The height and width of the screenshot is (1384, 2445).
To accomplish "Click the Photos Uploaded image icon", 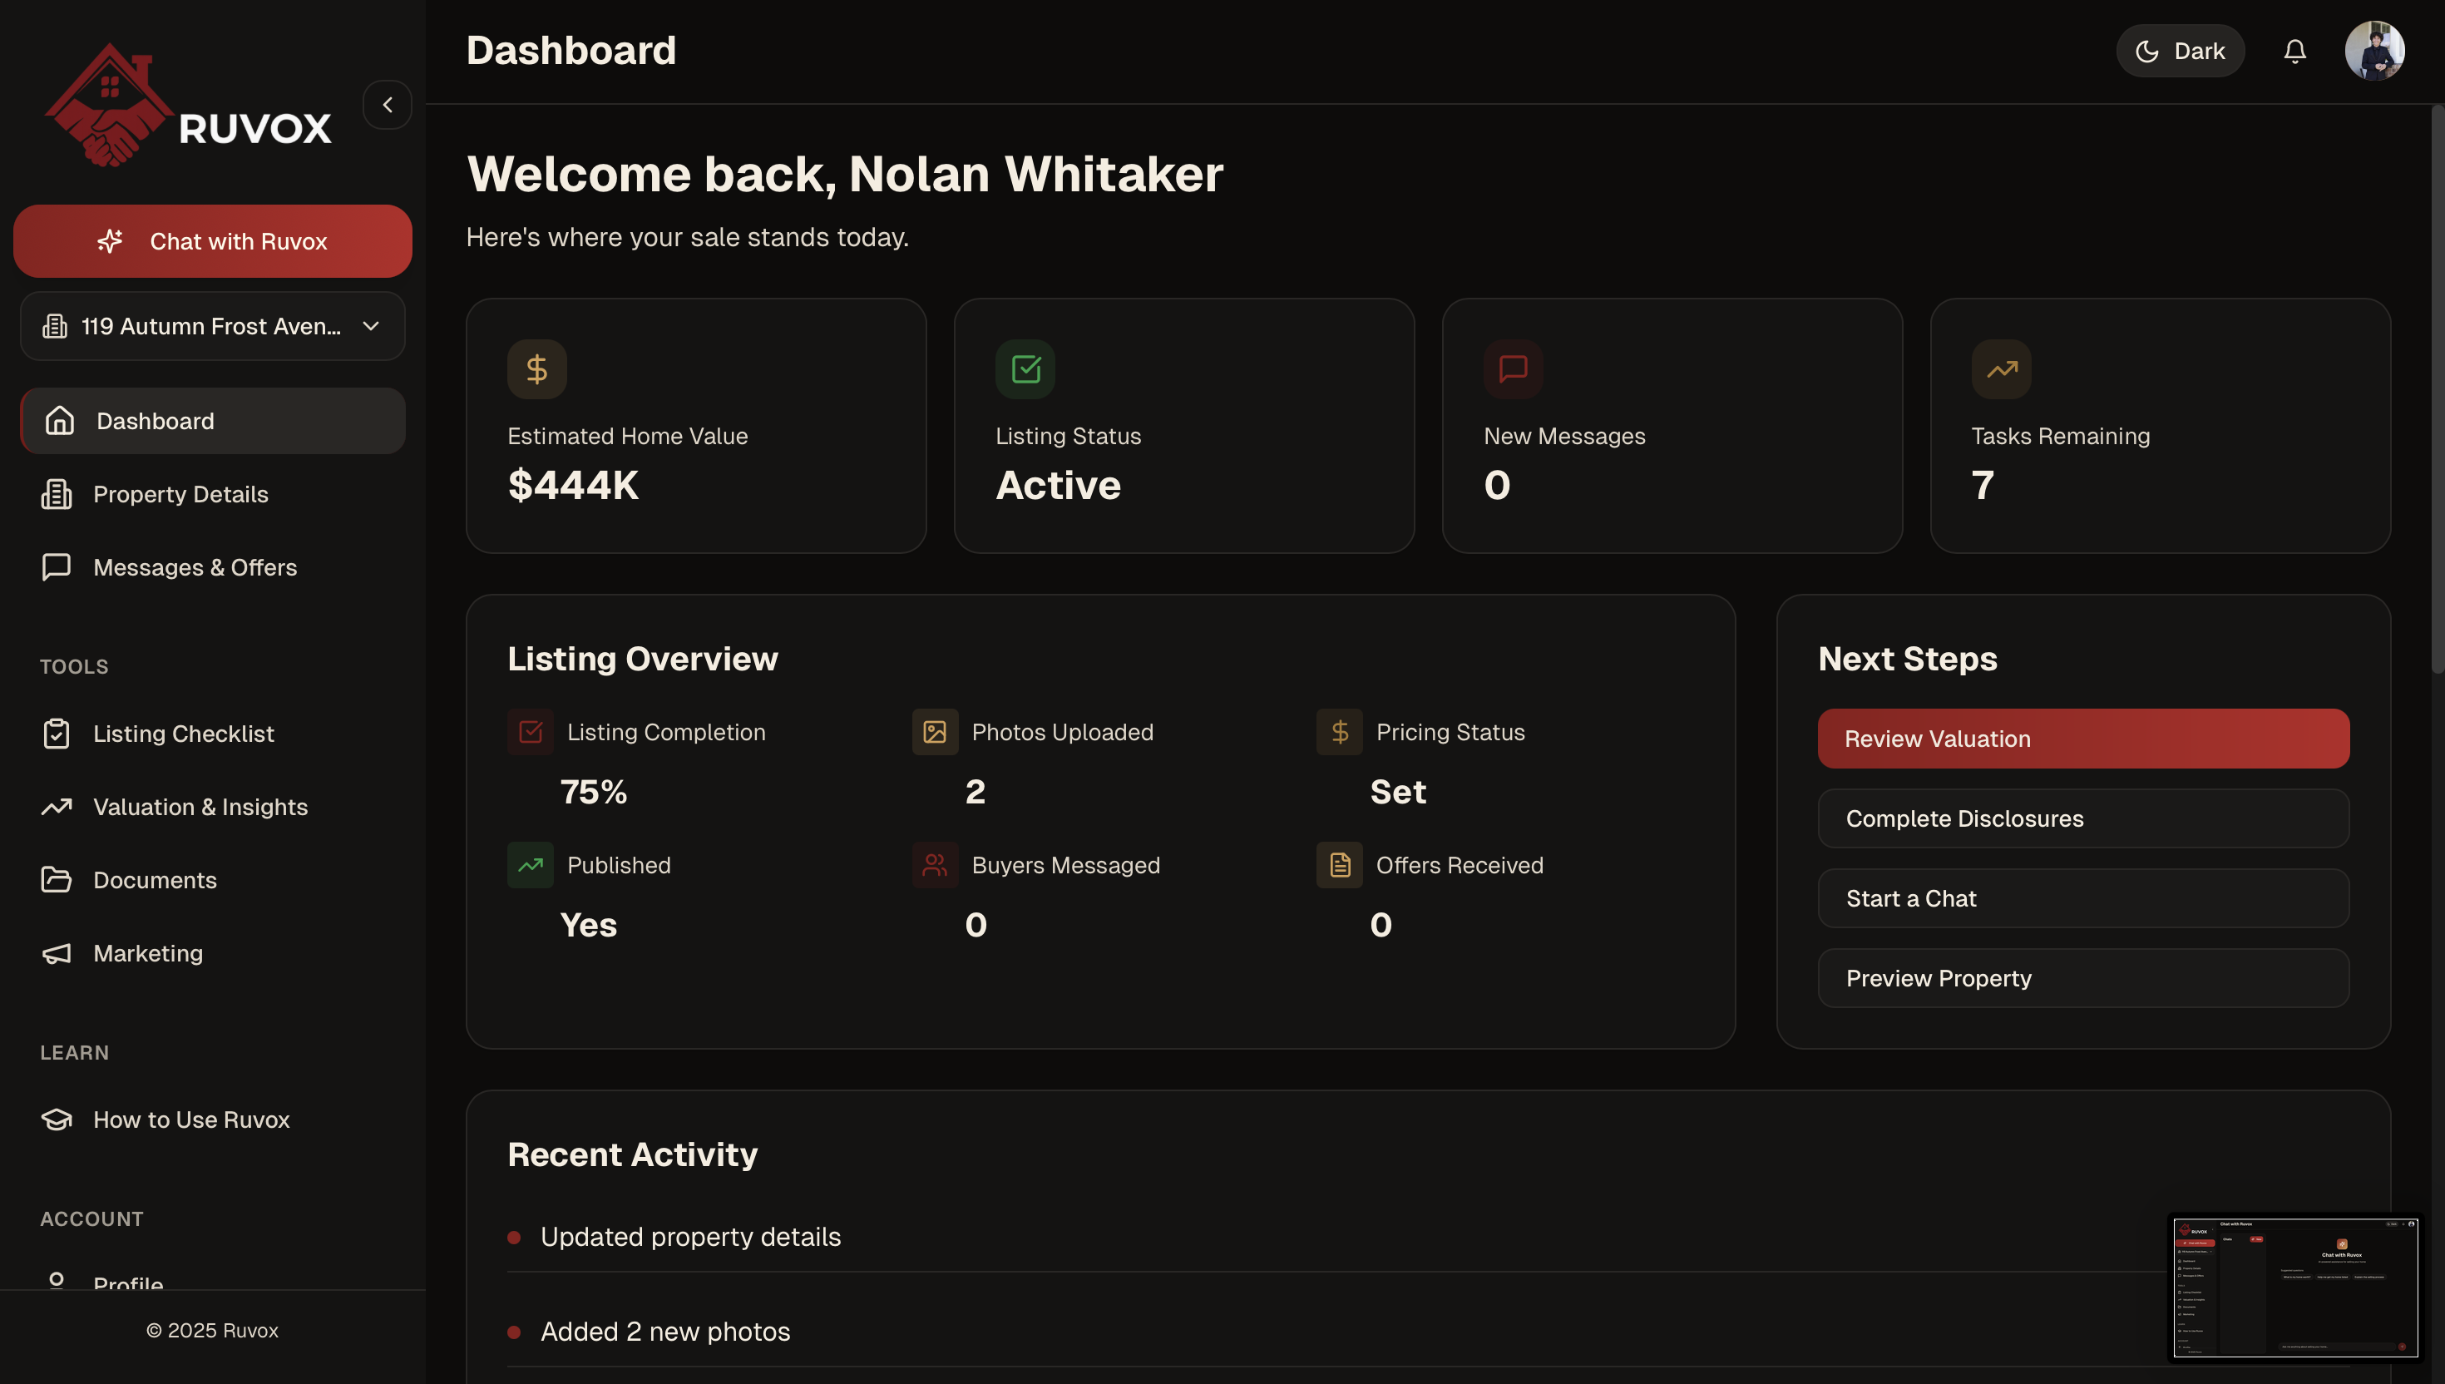I will coord(935,732).
